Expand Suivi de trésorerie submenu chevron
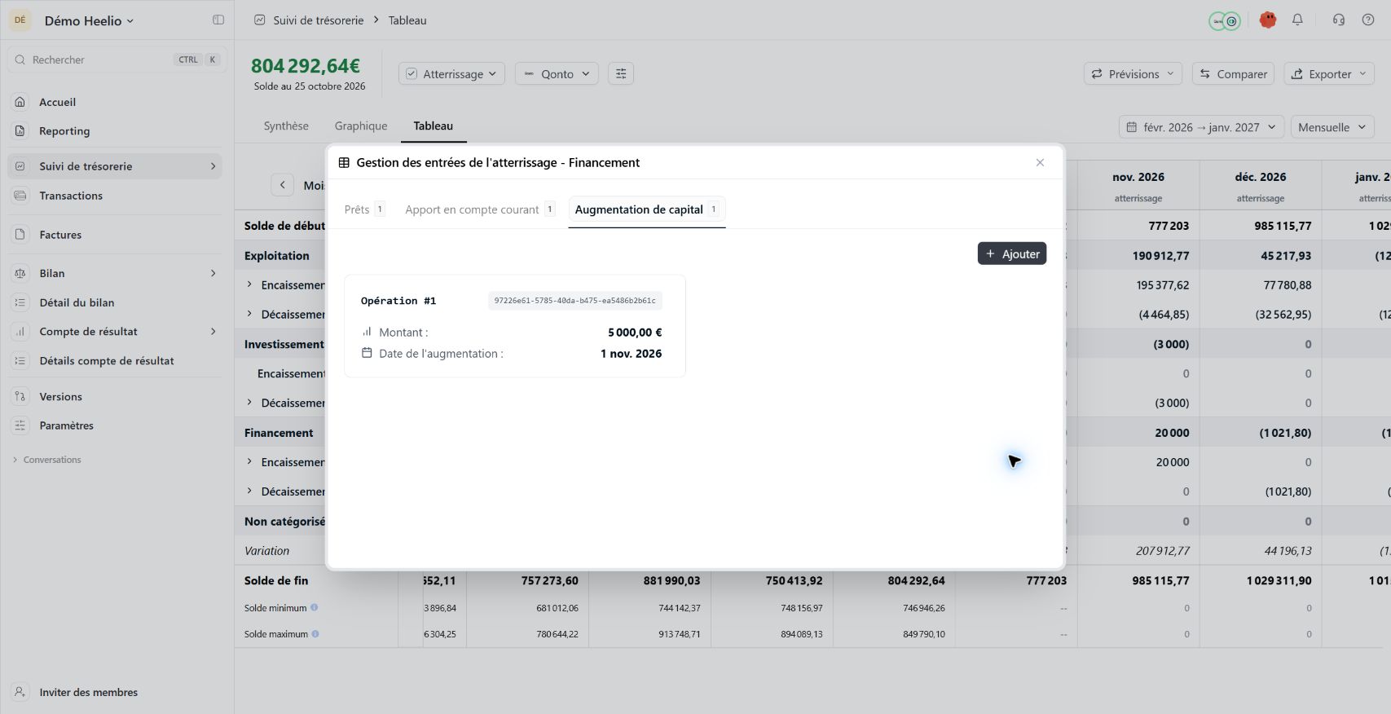Screen dimensions: 1391x714 pos(213,166)
